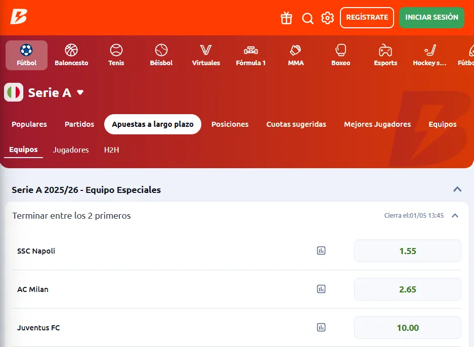Click the Cierra el:01/05 13:45 text
Image resolution: width=474 pixels, height=347 pixels.
[x=414, y=216]
